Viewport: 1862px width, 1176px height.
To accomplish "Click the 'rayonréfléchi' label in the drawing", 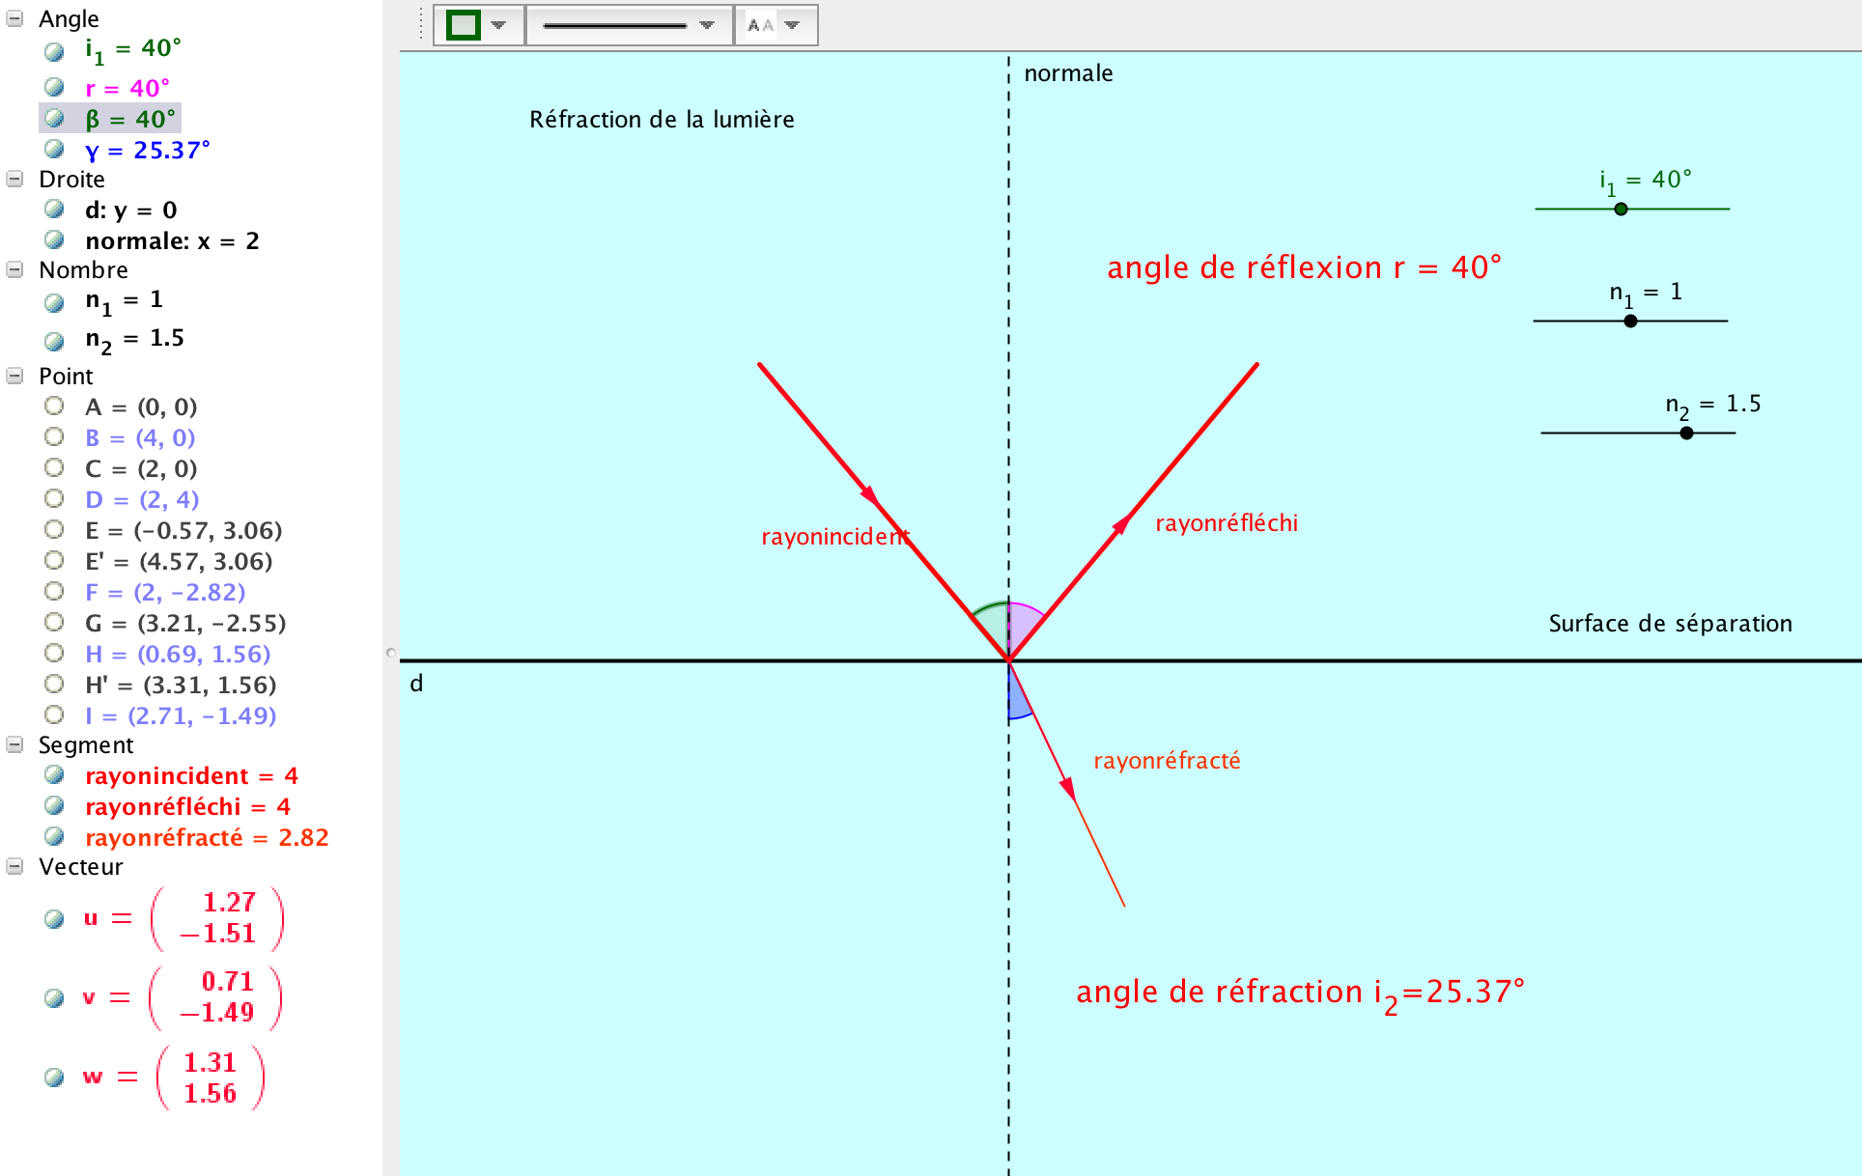I will (1227, 523).
